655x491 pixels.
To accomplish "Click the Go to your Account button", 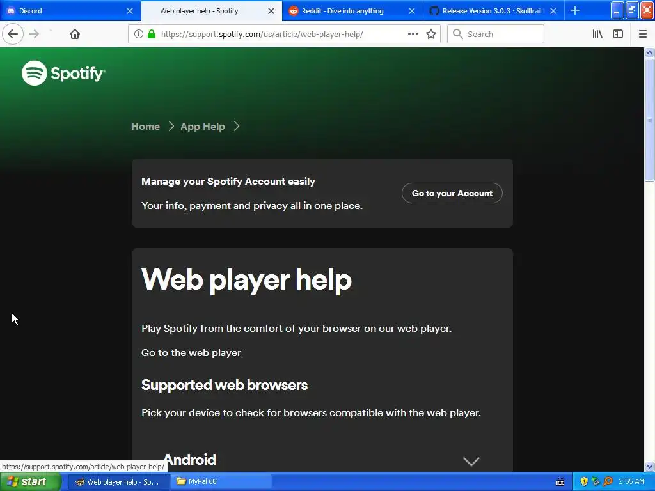I will point(452,193).
